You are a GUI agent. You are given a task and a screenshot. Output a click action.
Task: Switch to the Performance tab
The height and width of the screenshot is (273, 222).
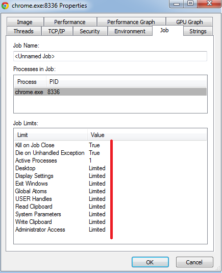tap(70, 22)
